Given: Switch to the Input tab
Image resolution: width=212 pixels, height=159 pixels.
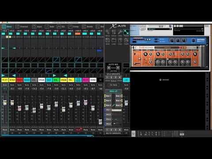Looking at the screenshot, I should [37, 26].
